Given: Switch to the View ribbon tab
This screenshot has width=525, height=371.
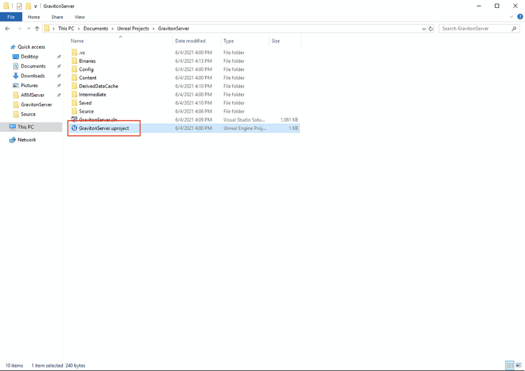Looking at the screenshot, I should pos(79,17).
